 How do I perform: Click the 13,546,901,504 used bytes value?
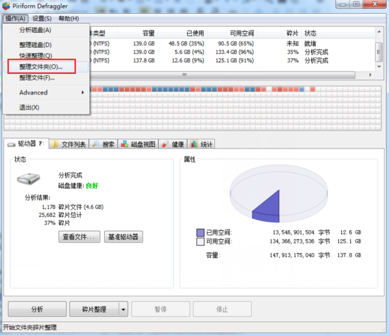(x=293, y=232)
